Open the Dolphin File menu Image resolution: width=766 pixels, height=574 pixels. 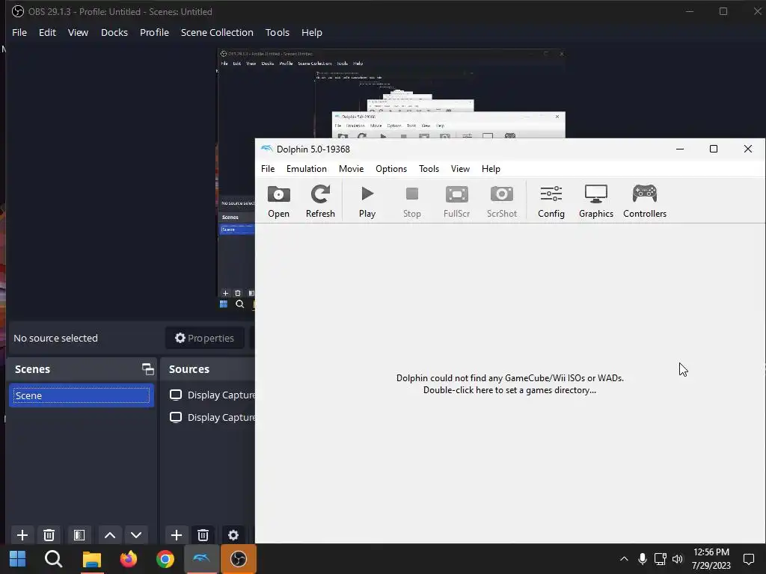pos(268,169)
